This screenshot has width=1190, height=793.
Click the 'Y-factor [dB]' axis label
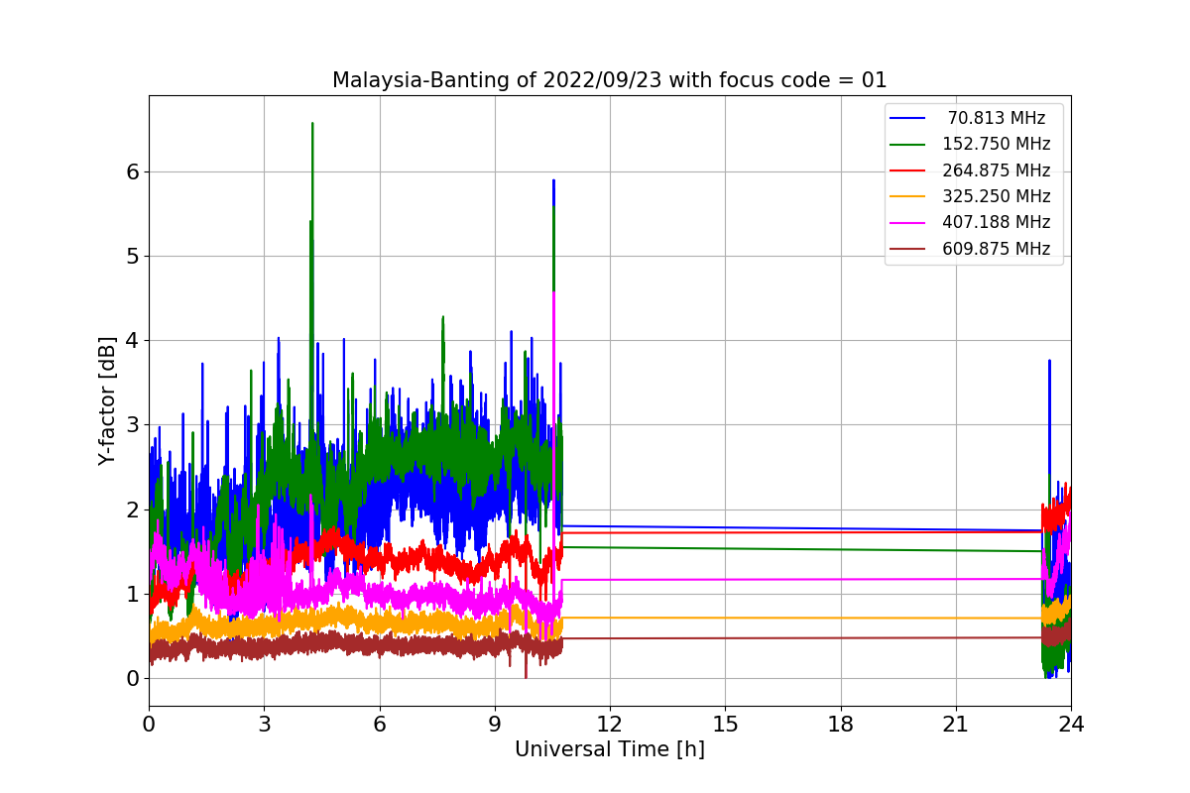click(x=107, y=400)
